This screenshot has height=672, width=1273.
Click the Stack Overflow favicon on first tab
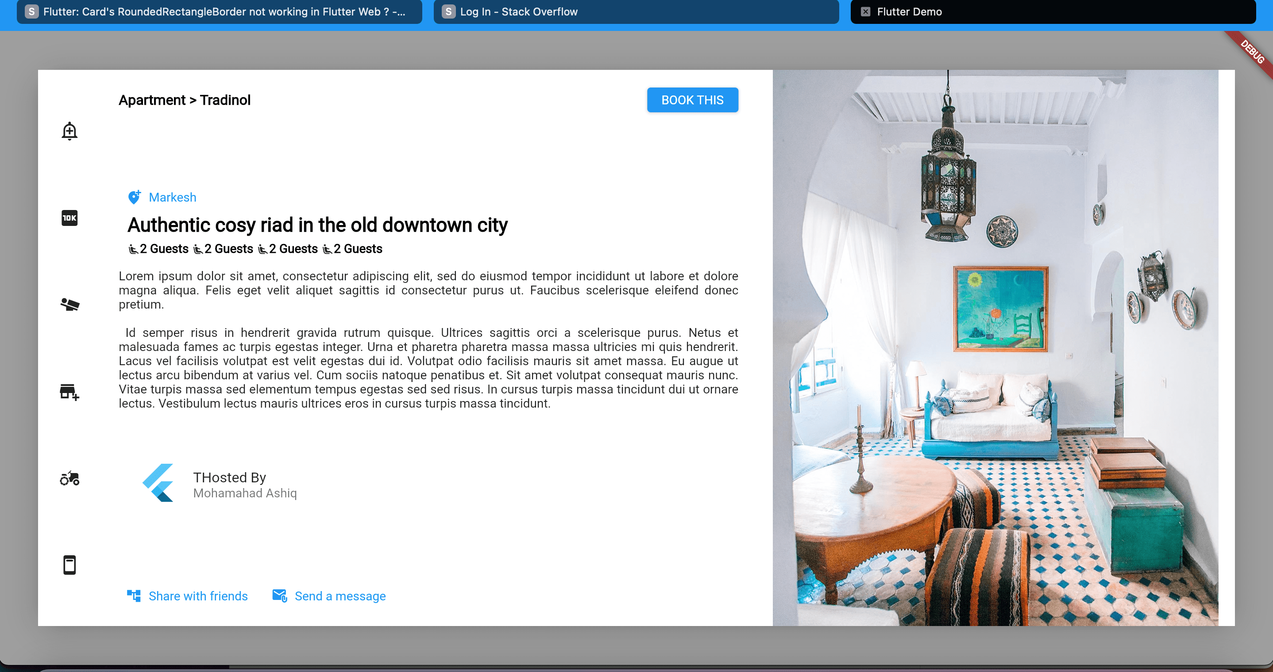point(31,11)
